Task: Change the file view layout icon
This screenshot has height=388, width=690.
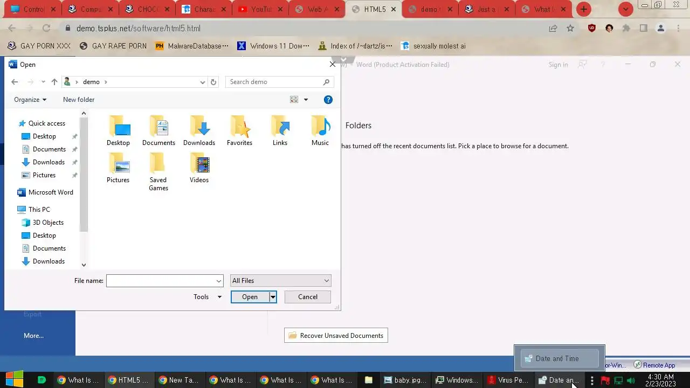Action: (x=294, y=100)
